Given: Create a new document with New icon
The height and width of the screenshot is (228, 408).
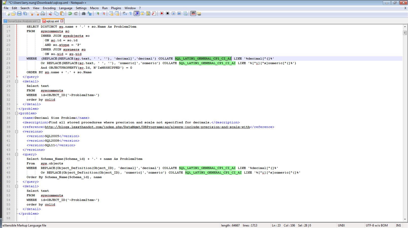Looking at the screenshot, I should click(8, 13).
